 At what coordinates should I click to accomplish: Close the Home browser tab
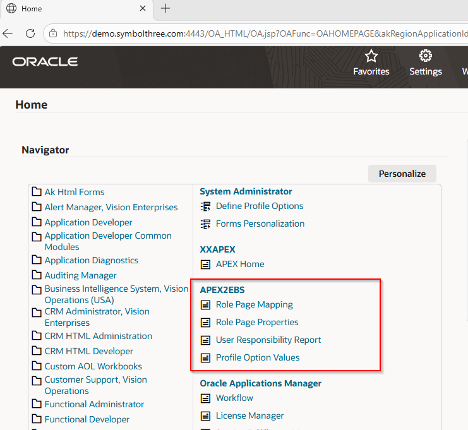pyautogui.click(x=143, y=8)
